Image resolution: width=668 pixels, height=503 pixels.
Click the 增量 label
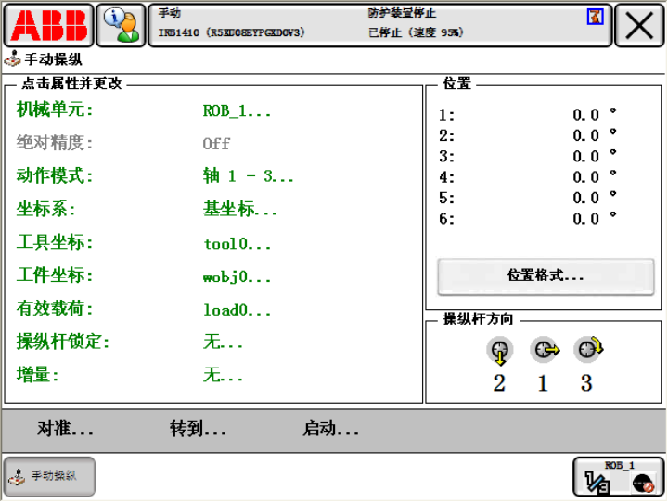(x=37, y=375)
